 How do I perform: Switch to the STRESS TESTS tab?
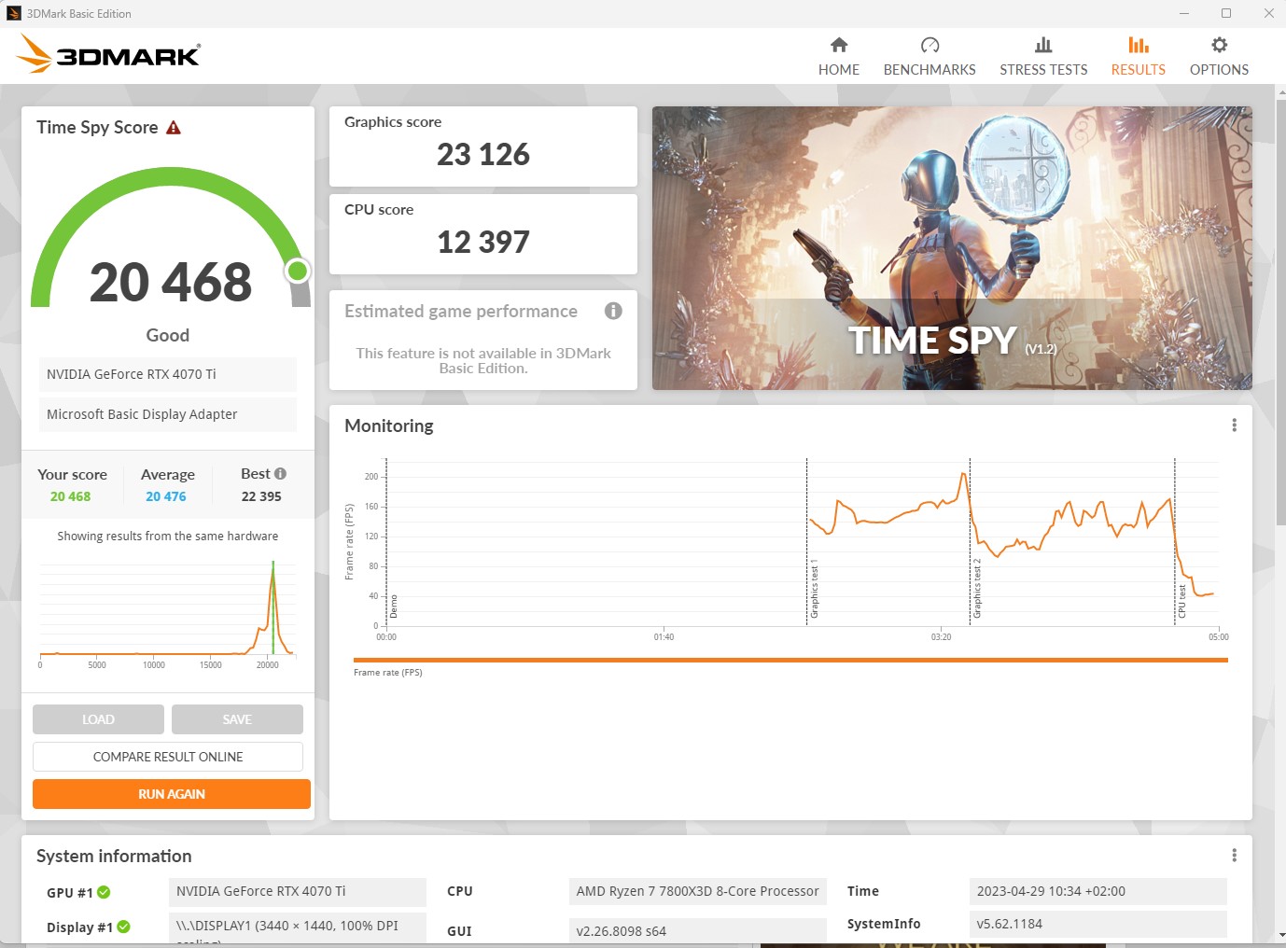pyautogui.click(x=1043, y=57)
